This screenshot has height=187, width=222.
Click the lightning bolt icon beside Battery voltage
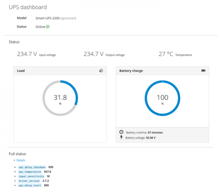point(121,138)
